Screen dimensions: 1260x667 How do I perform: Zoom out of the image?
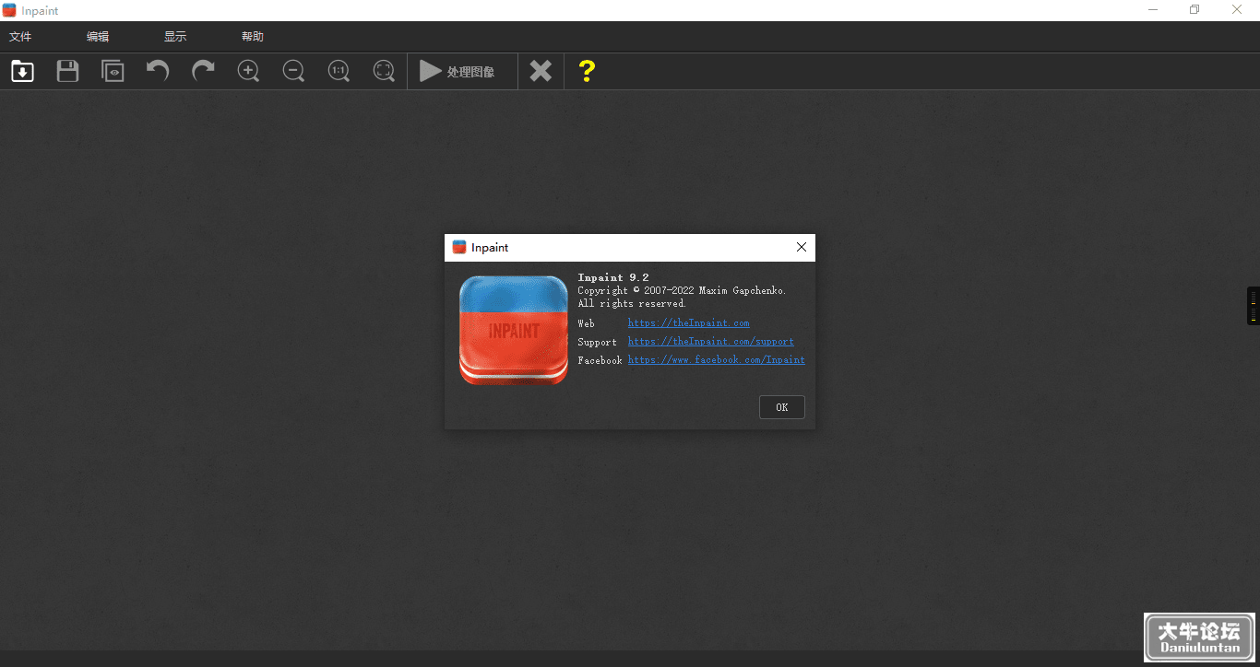[293, 71]
